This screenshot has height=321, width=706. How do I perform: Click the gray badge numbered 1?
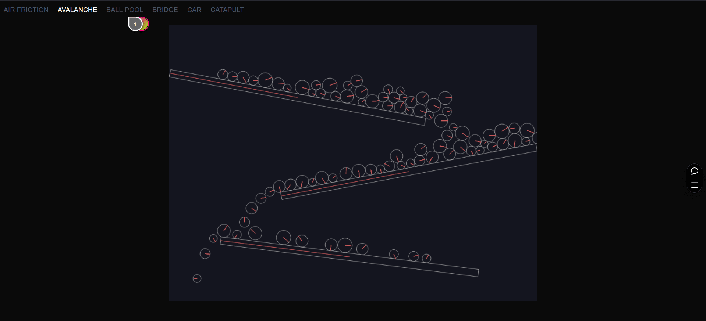pyautogui.click(x=134, y=24)
